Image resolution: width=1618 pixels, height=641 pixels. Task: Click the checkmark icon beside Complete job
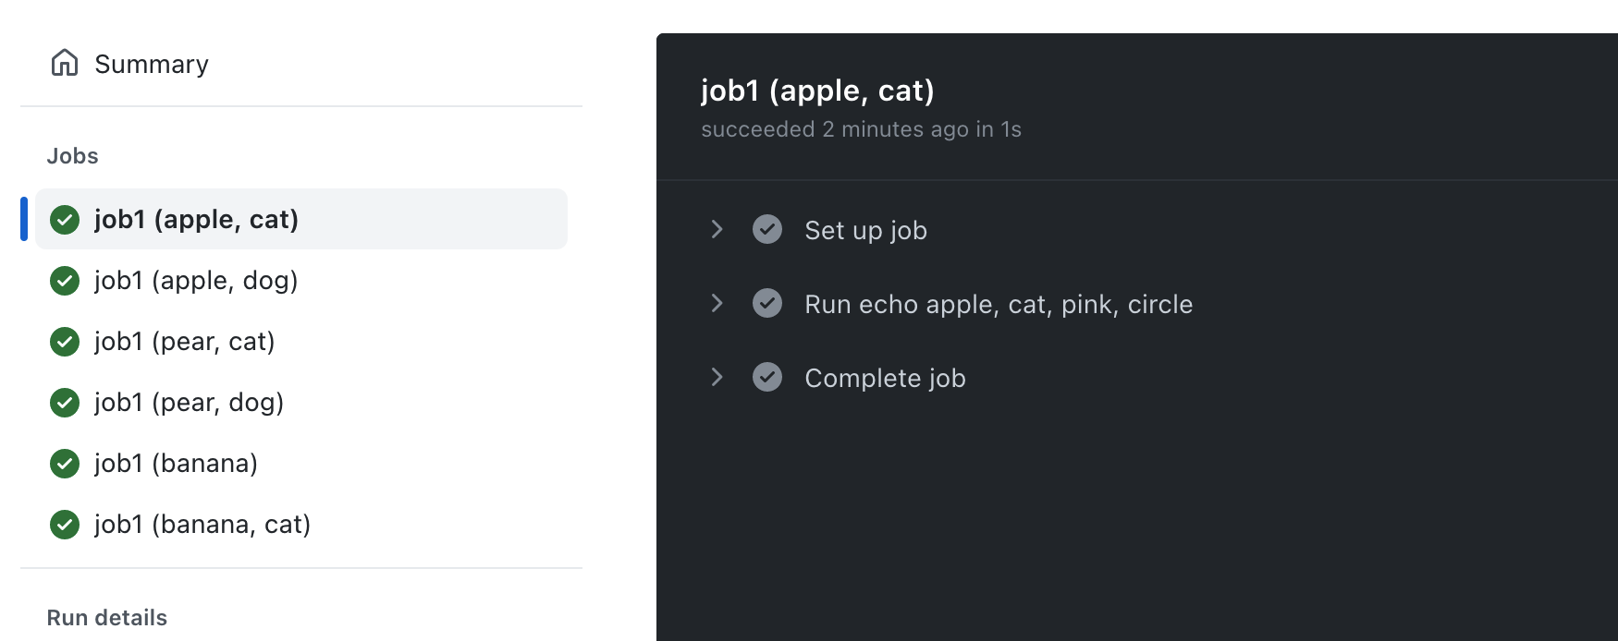[x=767, y=377]
